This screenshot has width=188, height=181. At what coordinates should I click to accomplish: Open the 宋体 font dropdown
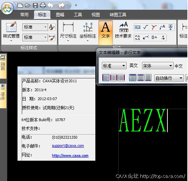click(158, 66)
